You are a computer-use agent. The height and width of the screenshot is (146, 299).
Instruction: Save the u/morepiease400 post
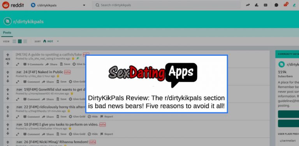pyautogui.click(x=61, y=99)
